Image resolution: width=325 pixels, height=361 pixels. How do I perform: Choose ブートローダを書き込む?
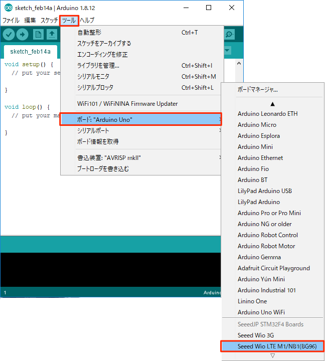[141, 169]
